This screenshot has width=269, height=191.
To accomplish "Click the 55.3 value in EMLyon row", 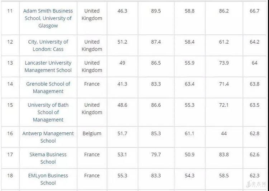I will 122,176.
